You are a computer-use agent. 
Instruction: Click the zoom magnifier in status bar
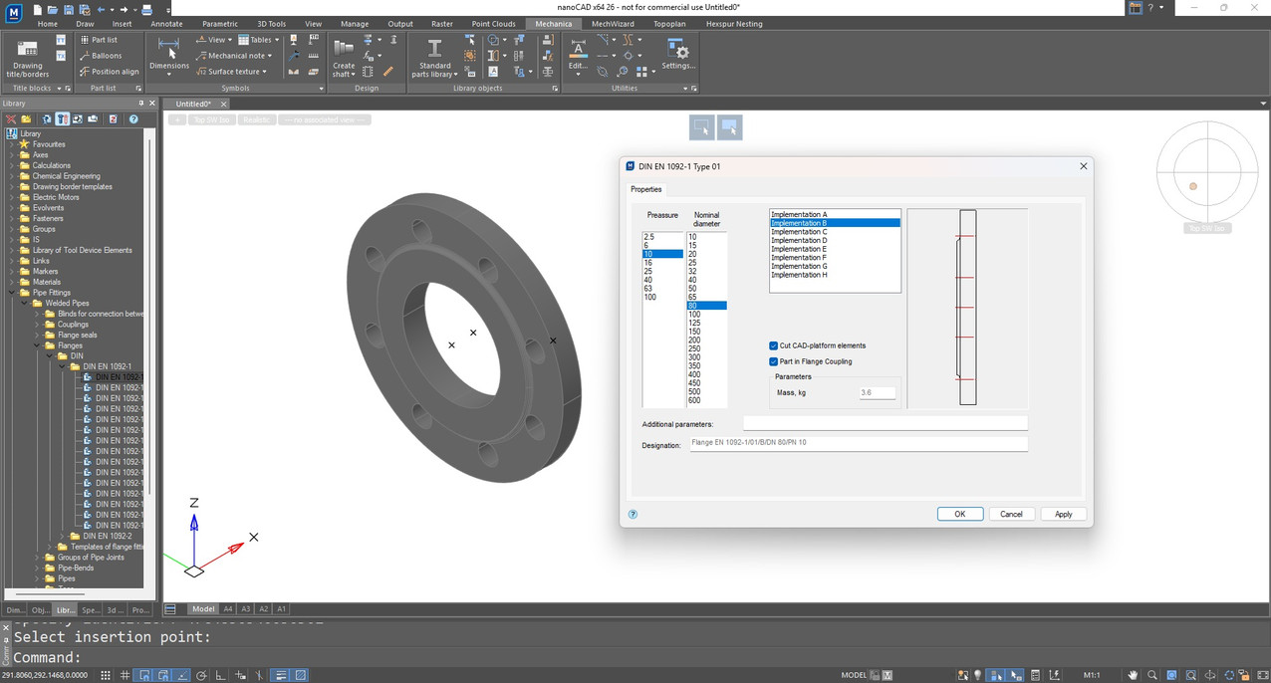pos(1151,675)
